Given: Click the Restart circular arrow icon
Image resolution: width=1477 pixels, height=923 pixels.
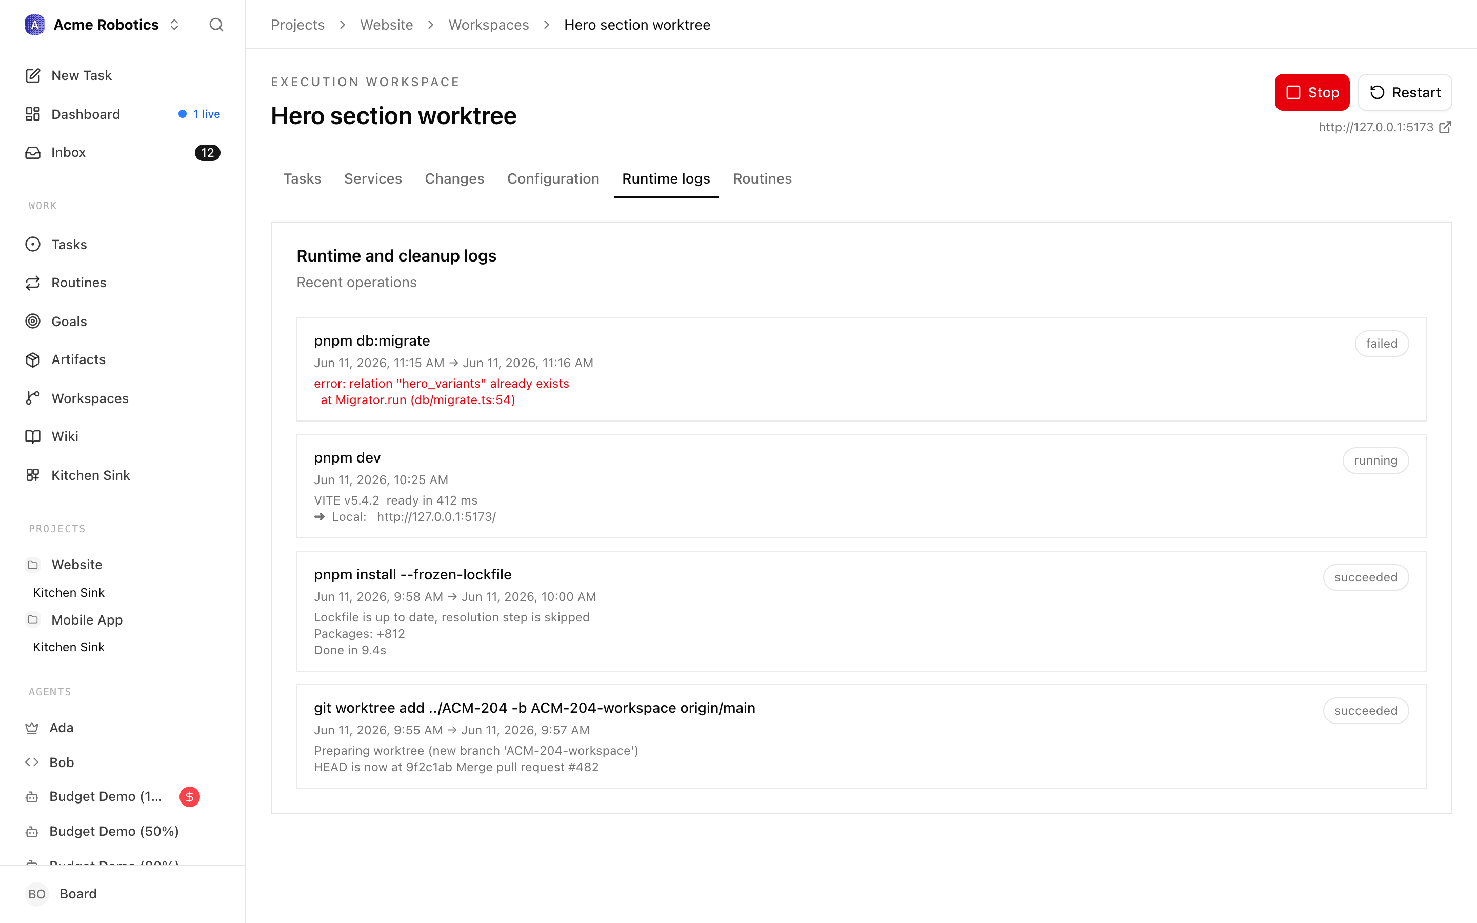Looking at the screenshot, I should (x=1378, y=92).
